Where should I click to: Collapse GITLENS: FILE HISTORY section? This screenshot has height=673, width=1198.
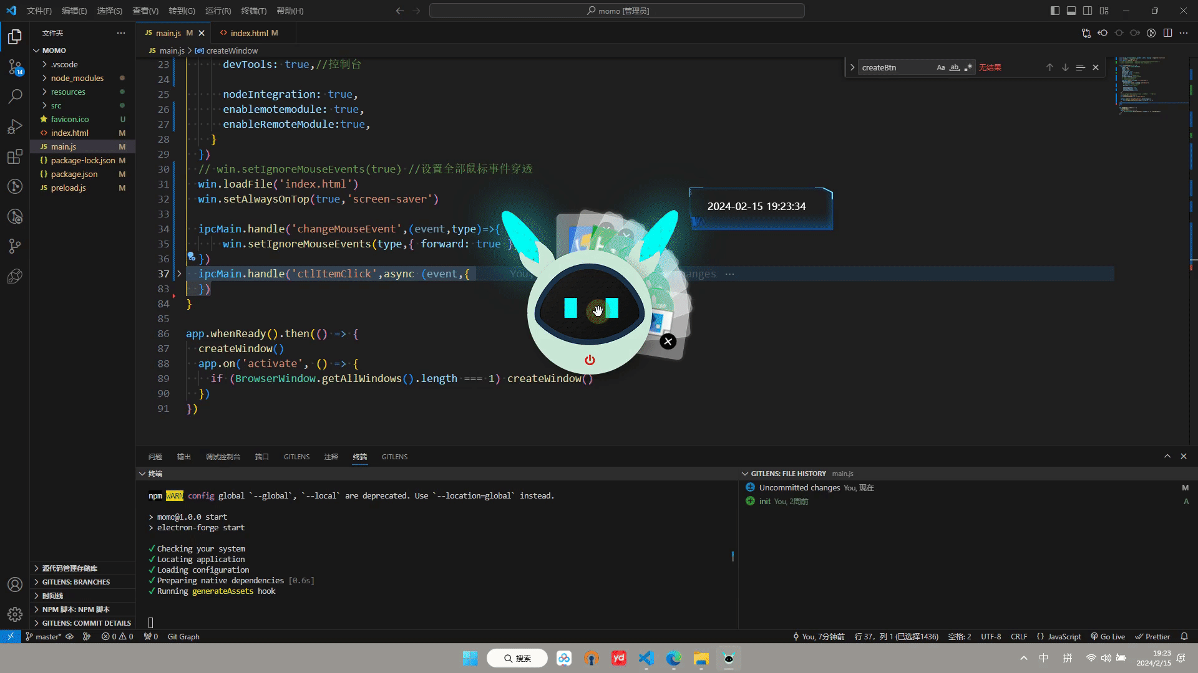coord(787,474)
